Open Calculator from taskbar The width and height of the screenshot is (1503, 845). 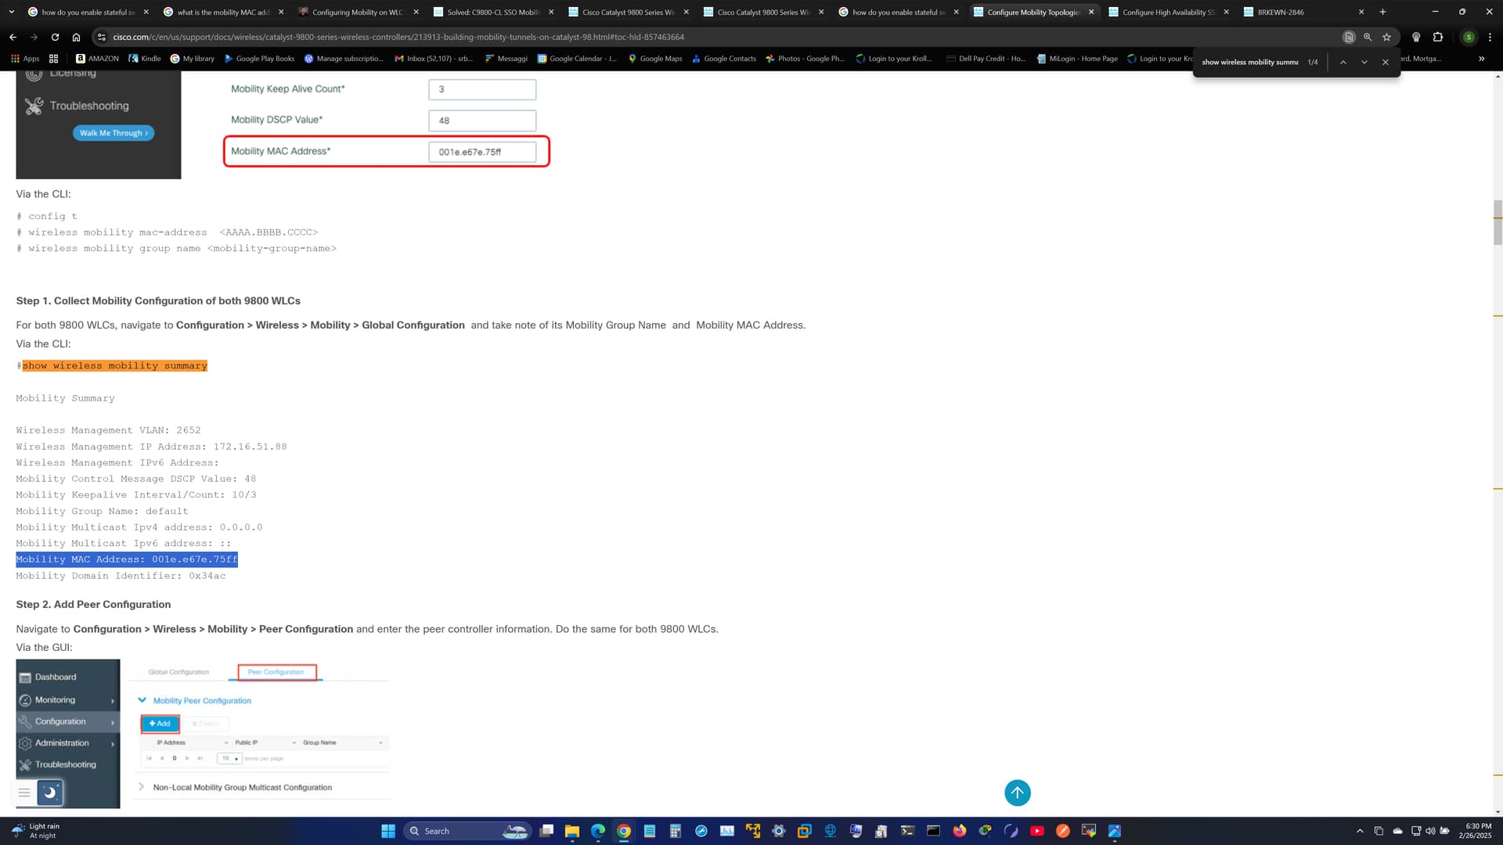(675, 831)
